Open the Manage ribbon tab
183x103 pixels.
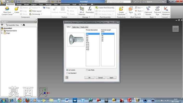coord(48,5)
